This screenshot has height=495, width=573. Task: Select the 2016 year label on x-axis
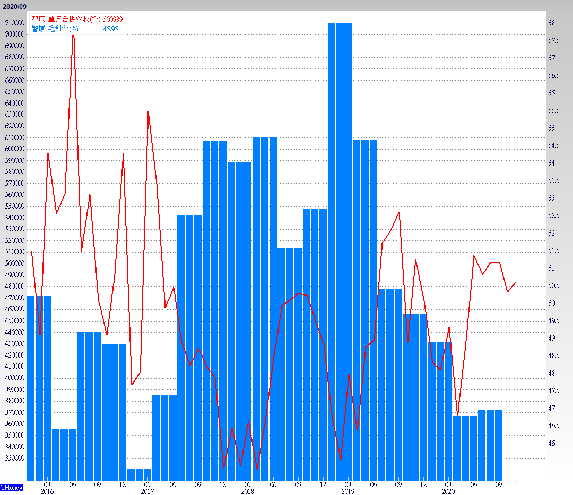coord(47,492)
